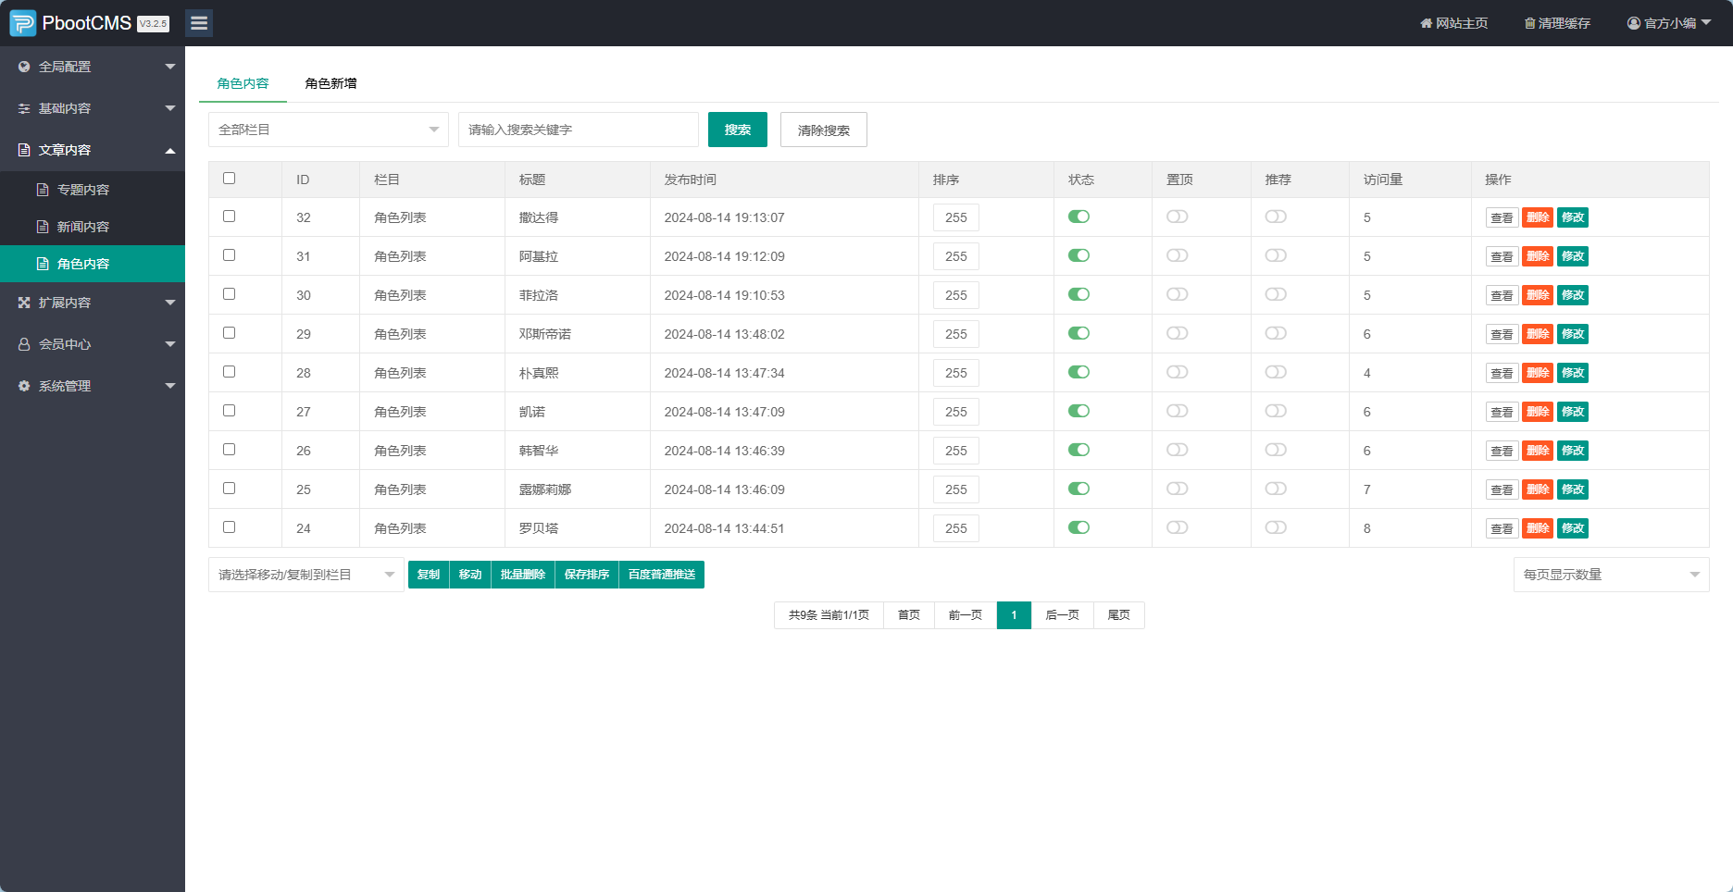Click the 排序 input for ID 30

(956, 295)
